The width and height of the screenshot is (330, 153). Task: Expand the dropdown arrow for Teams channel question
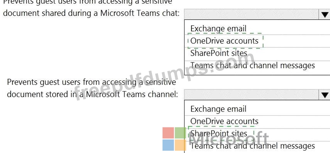[325, 95]
